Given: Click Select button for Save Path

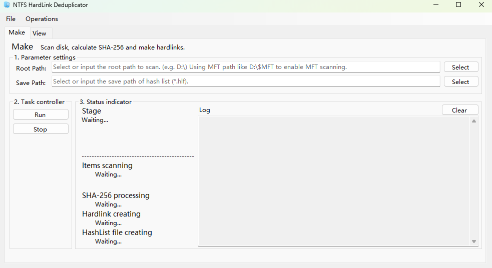Looking at the screenshot, I should pos(460,81).
